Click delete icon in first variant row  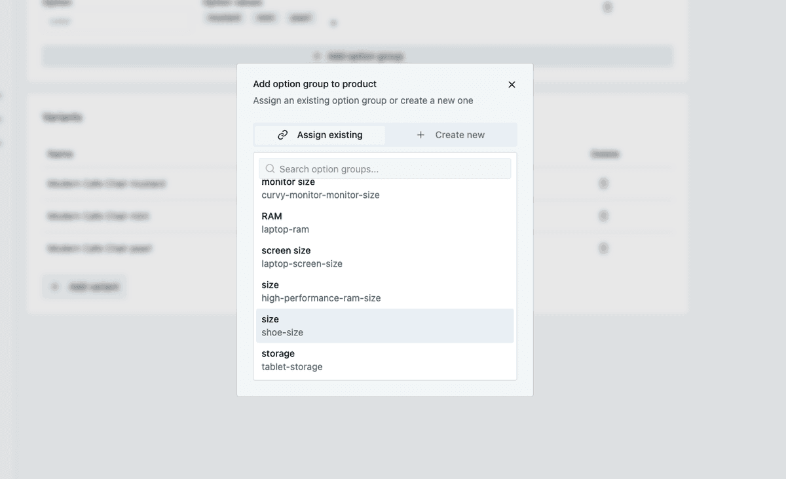coord(603,183)
